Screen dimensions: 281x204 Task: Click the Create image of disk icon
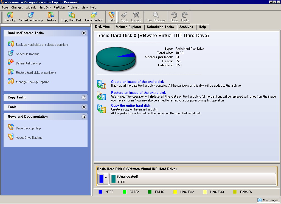[x=102, y=84]
